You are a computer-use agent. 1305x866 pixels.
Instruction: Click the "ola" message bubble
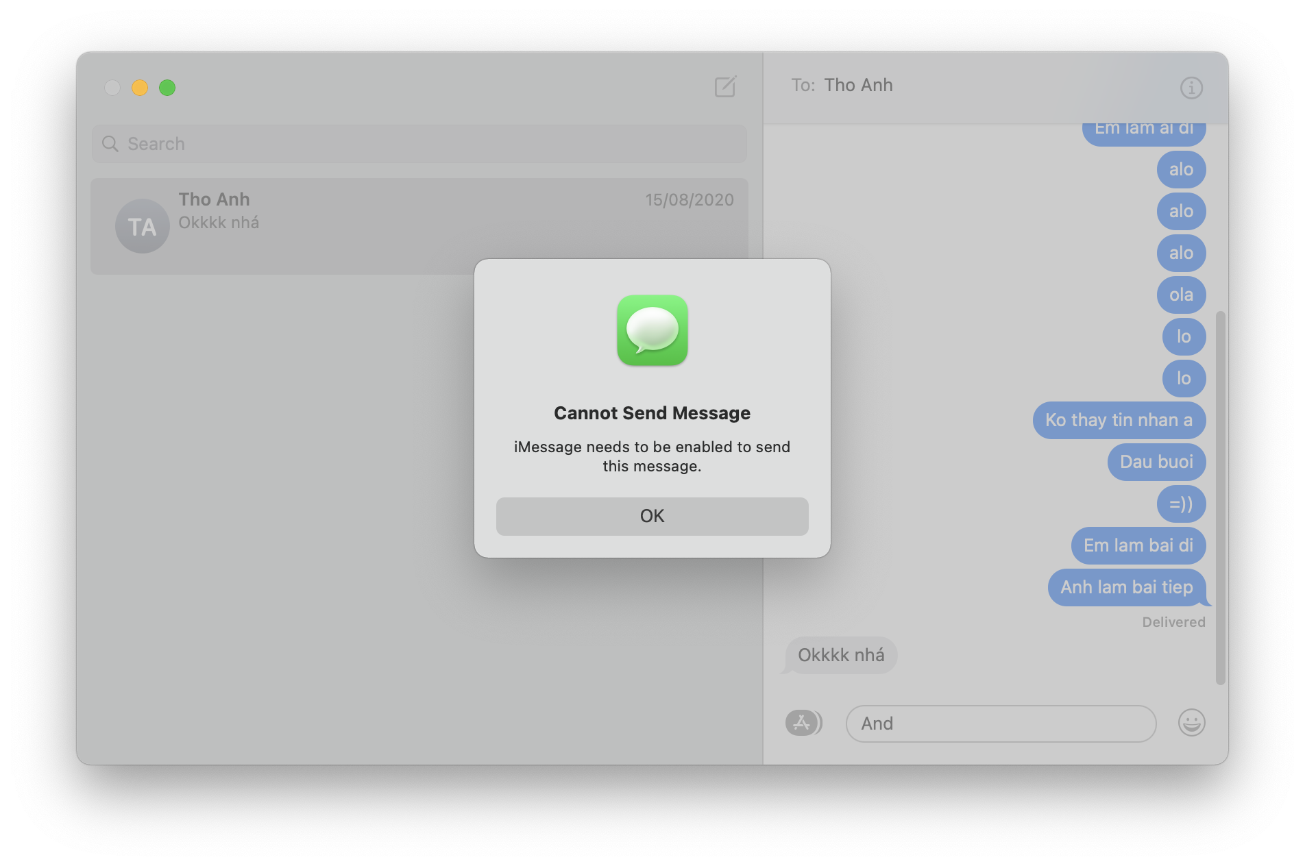(1181, 295)
